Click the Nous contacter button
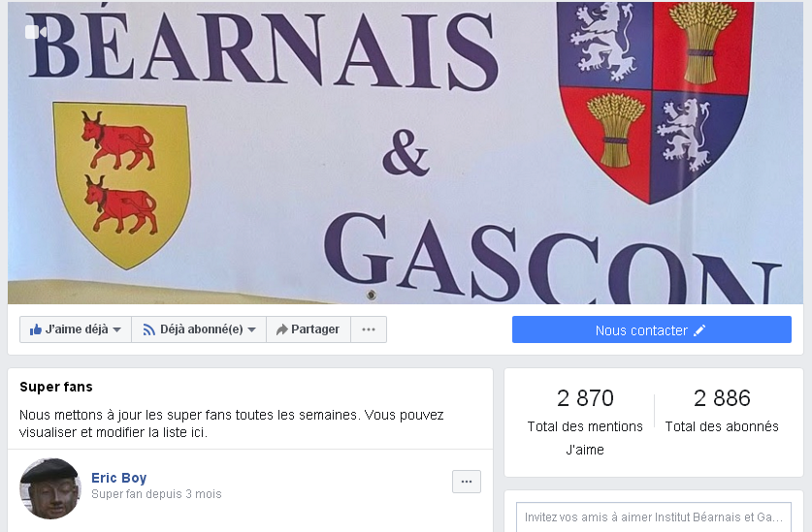Image resolution: width=812 pixels, height=532 pixels. coord(652,329)
